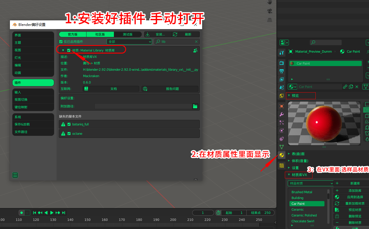369x229 pixels.
Task: Open 键位映射 preferences section
Action: pos(33,107)
